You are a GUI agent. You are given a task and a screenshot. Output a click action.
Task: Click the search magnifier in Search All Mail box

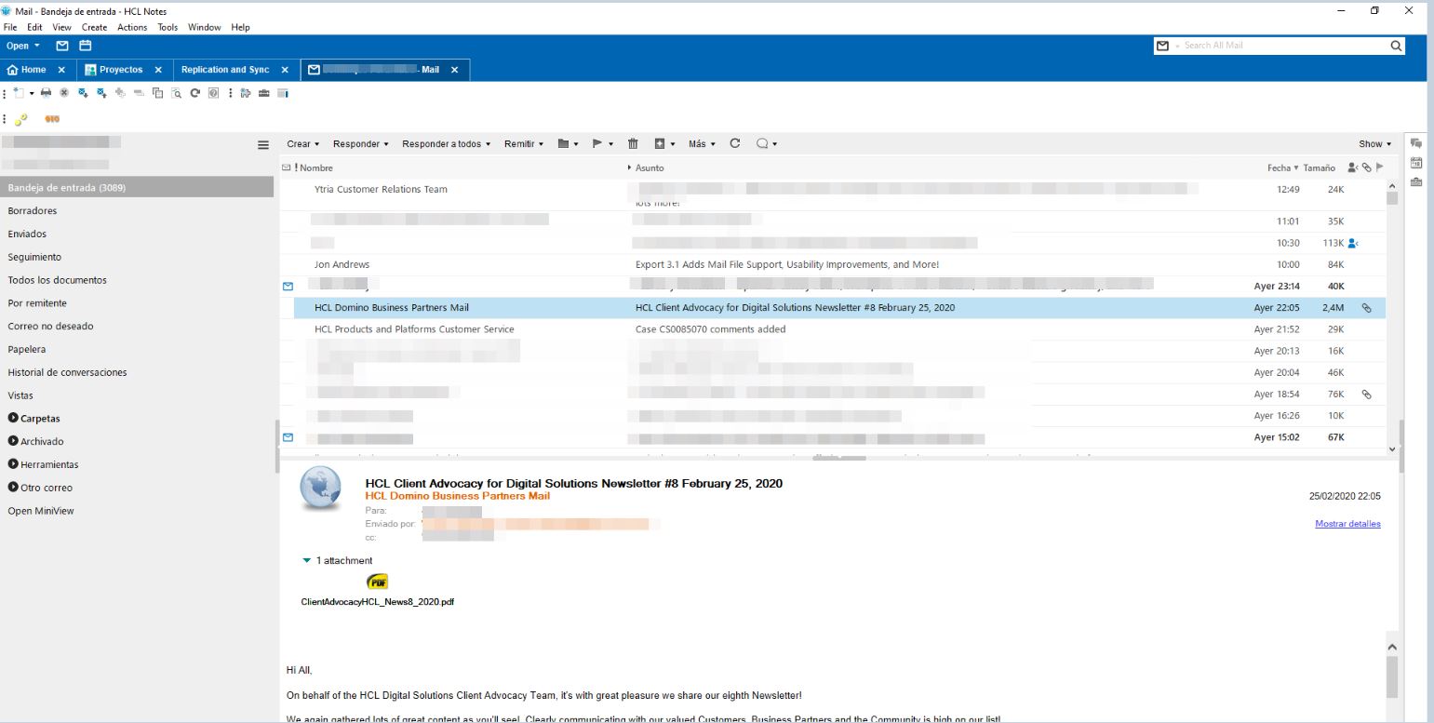(1396, 46)
